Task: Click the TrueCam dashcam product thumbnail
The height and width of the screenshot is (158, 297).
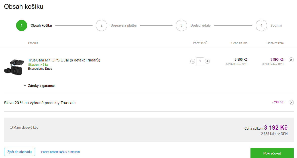Action: 14,67
